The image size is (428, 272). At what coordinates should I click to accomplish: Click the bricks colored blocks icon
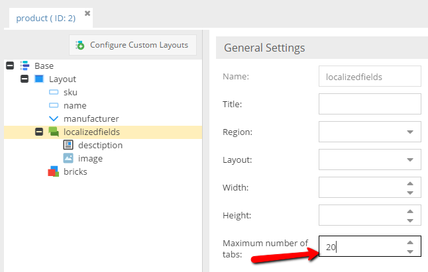54,171
